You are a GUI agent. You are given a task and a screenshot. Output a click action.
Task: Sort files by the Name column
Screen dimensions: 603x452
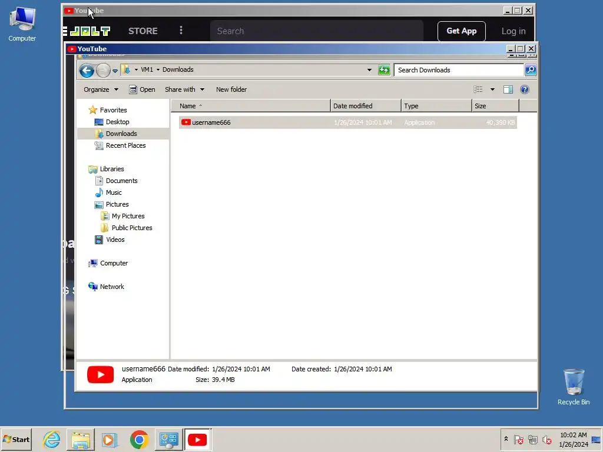[x=250, y=106]
